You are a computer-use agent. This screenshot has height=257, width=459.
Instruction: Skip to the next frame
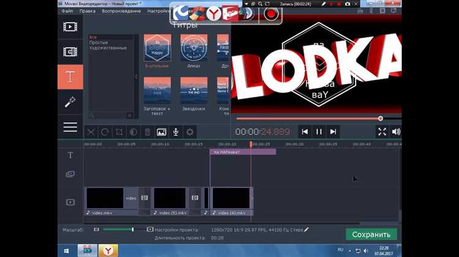coord(333,132)
